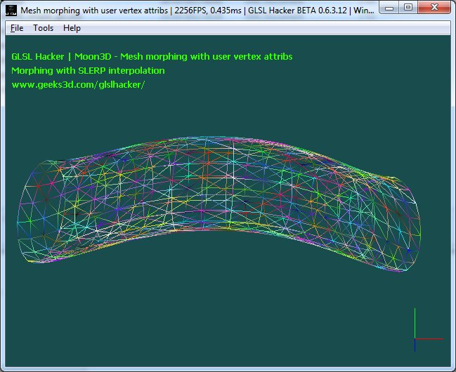Viewport: 456px width, 372px height.
Task: Click the www.geeks3d.com/glslhacker/ text
Action: pos(78,84)
